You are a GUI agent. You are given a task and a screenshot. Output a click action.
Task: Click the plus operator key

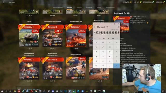[116, 61]
